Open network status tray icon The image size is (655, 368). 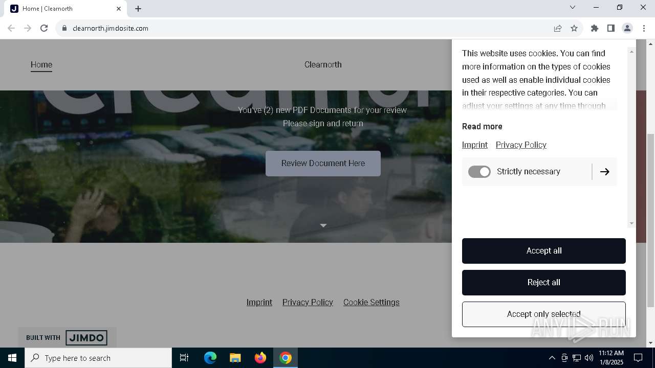point(577,358)
